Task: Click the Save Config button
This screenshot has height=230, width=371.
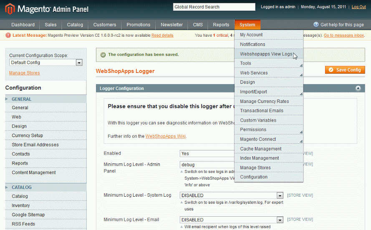Action: point(345,70)
